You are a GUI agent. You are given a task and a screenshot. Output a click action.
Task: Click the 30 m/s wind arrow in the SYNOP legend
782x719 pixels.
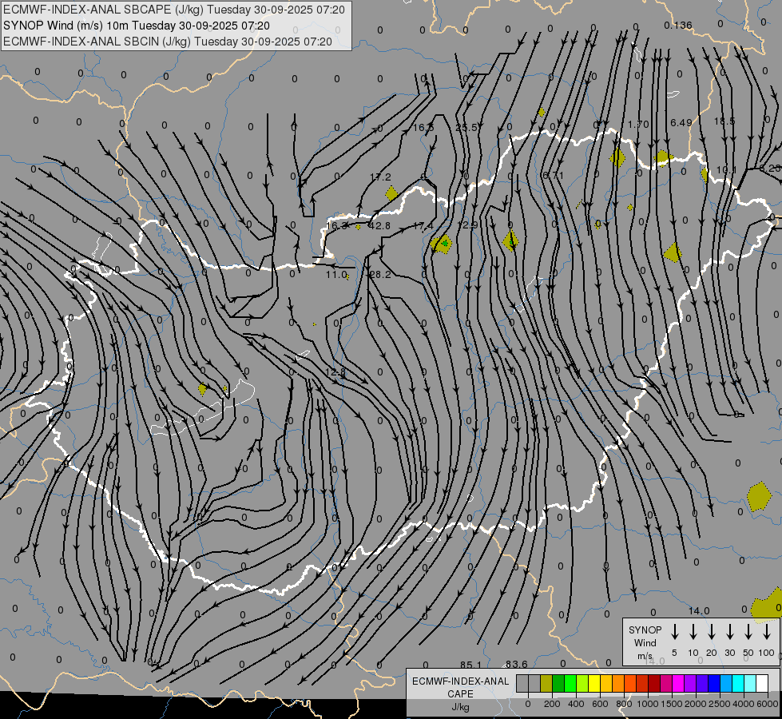click(729, 632)
